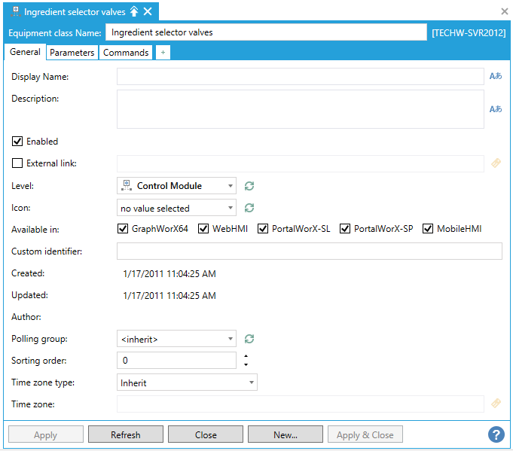Refresh the Polling group list

click(249, 339)
